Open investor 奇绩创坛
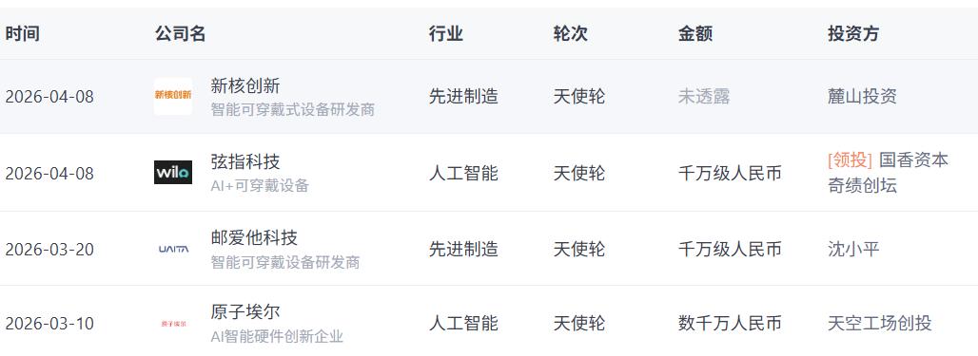Screen dimensions: 978x356 coord(862,185)
